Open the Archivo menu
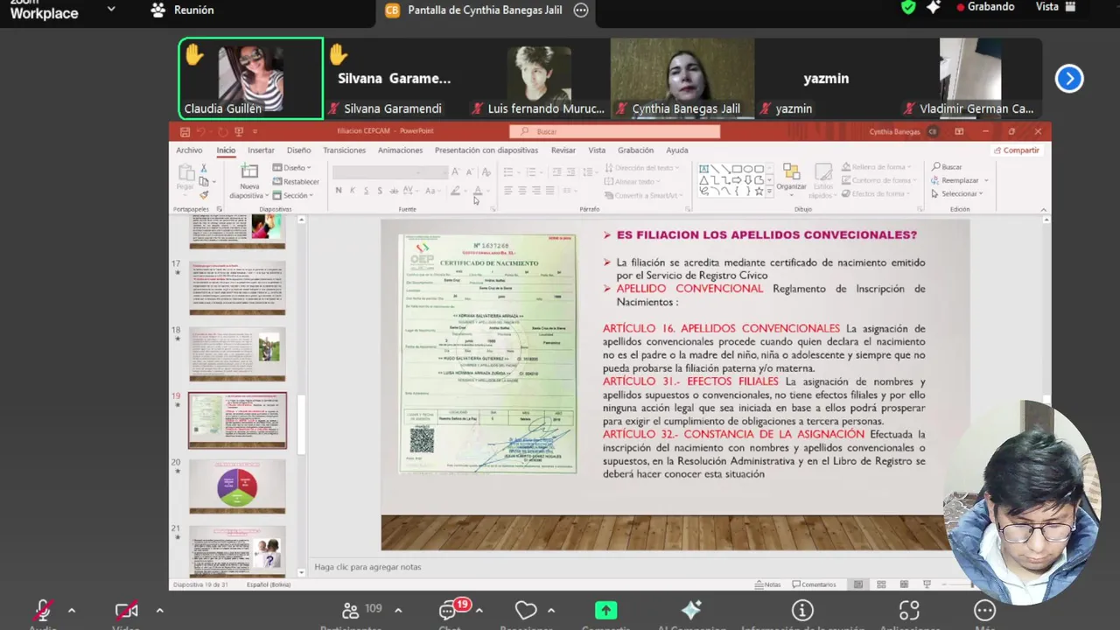The image size is (1120, 630). 189,150
